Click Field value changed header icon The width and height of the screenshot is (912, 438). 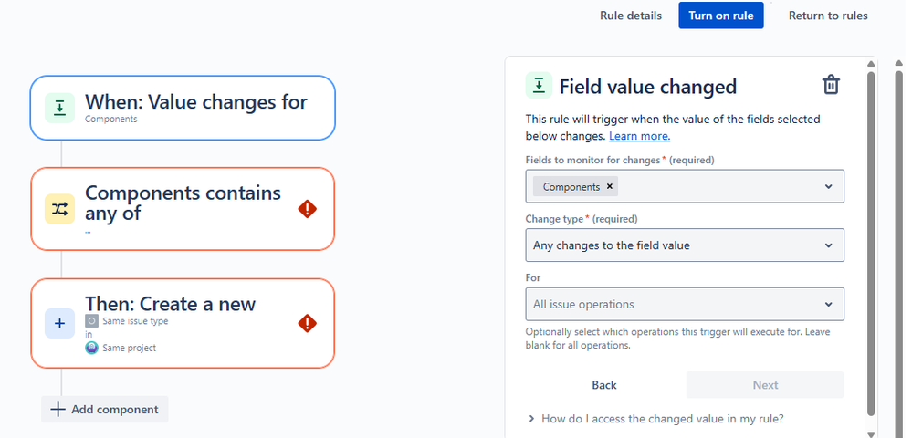540,86
